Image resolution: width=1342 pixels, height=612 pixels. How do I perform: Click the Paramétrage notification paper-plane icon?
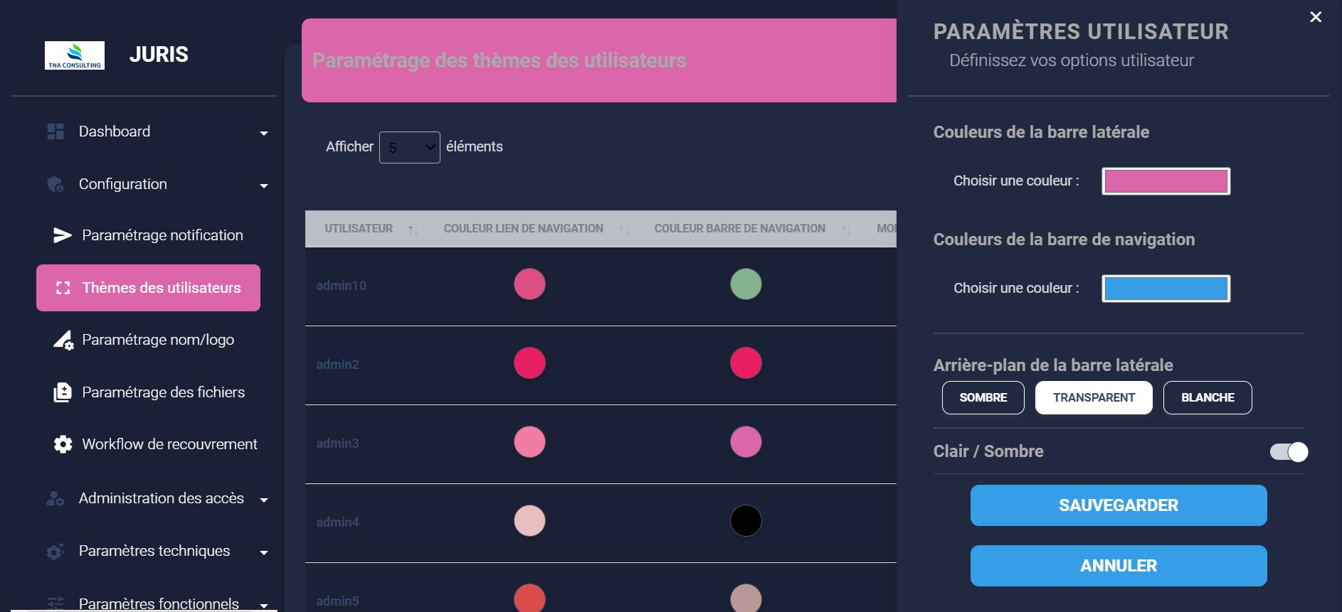coord(63,235)
